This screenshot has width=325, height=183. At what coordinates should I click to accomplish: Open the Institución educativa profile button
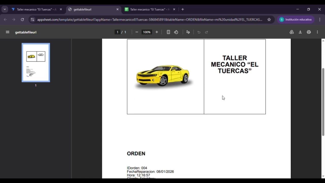click(296, 20)
